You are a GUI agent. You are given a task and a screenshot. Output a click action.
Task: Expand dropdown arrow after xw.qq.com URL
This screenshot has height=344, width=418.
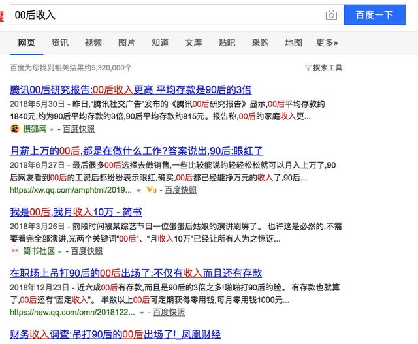(138, 191)
